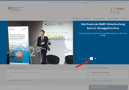
Task: Select the third Bekanntmachungen carousel dot
Action: tap(49, 81)
